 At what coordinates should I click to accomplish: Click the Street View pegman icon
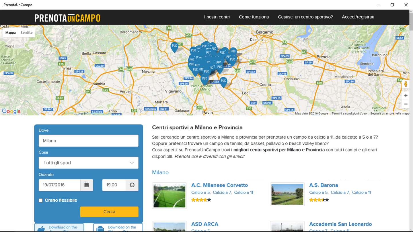pyautogui.click(x=406, y=84)
